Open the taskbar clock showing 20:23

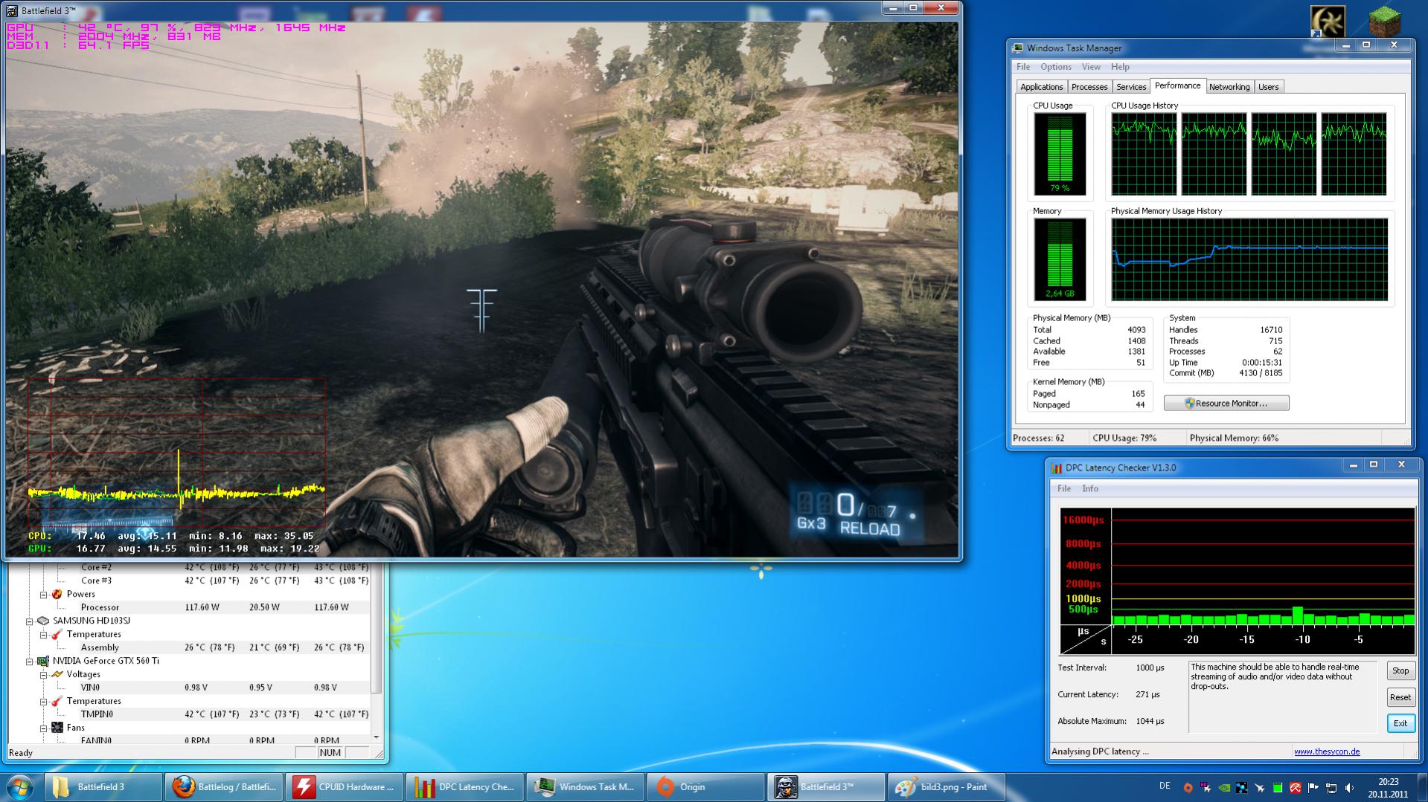point(1389,787)
